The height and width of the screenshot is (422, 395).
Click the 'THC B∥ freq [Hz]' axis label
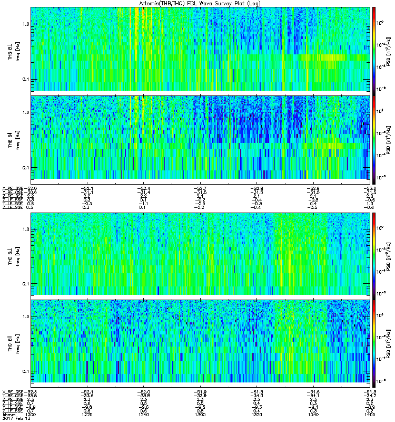point(14,344)
